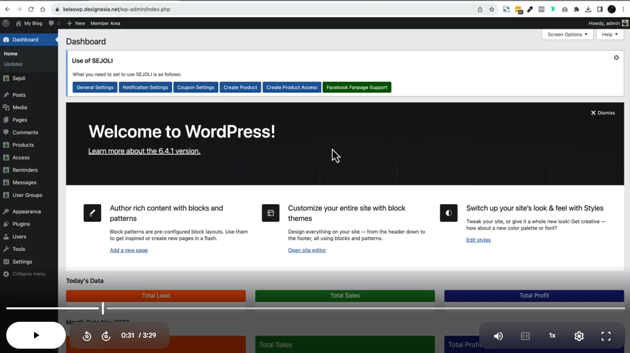Click the browser address bar URL

pyautogui.click(x=117, y=9)
